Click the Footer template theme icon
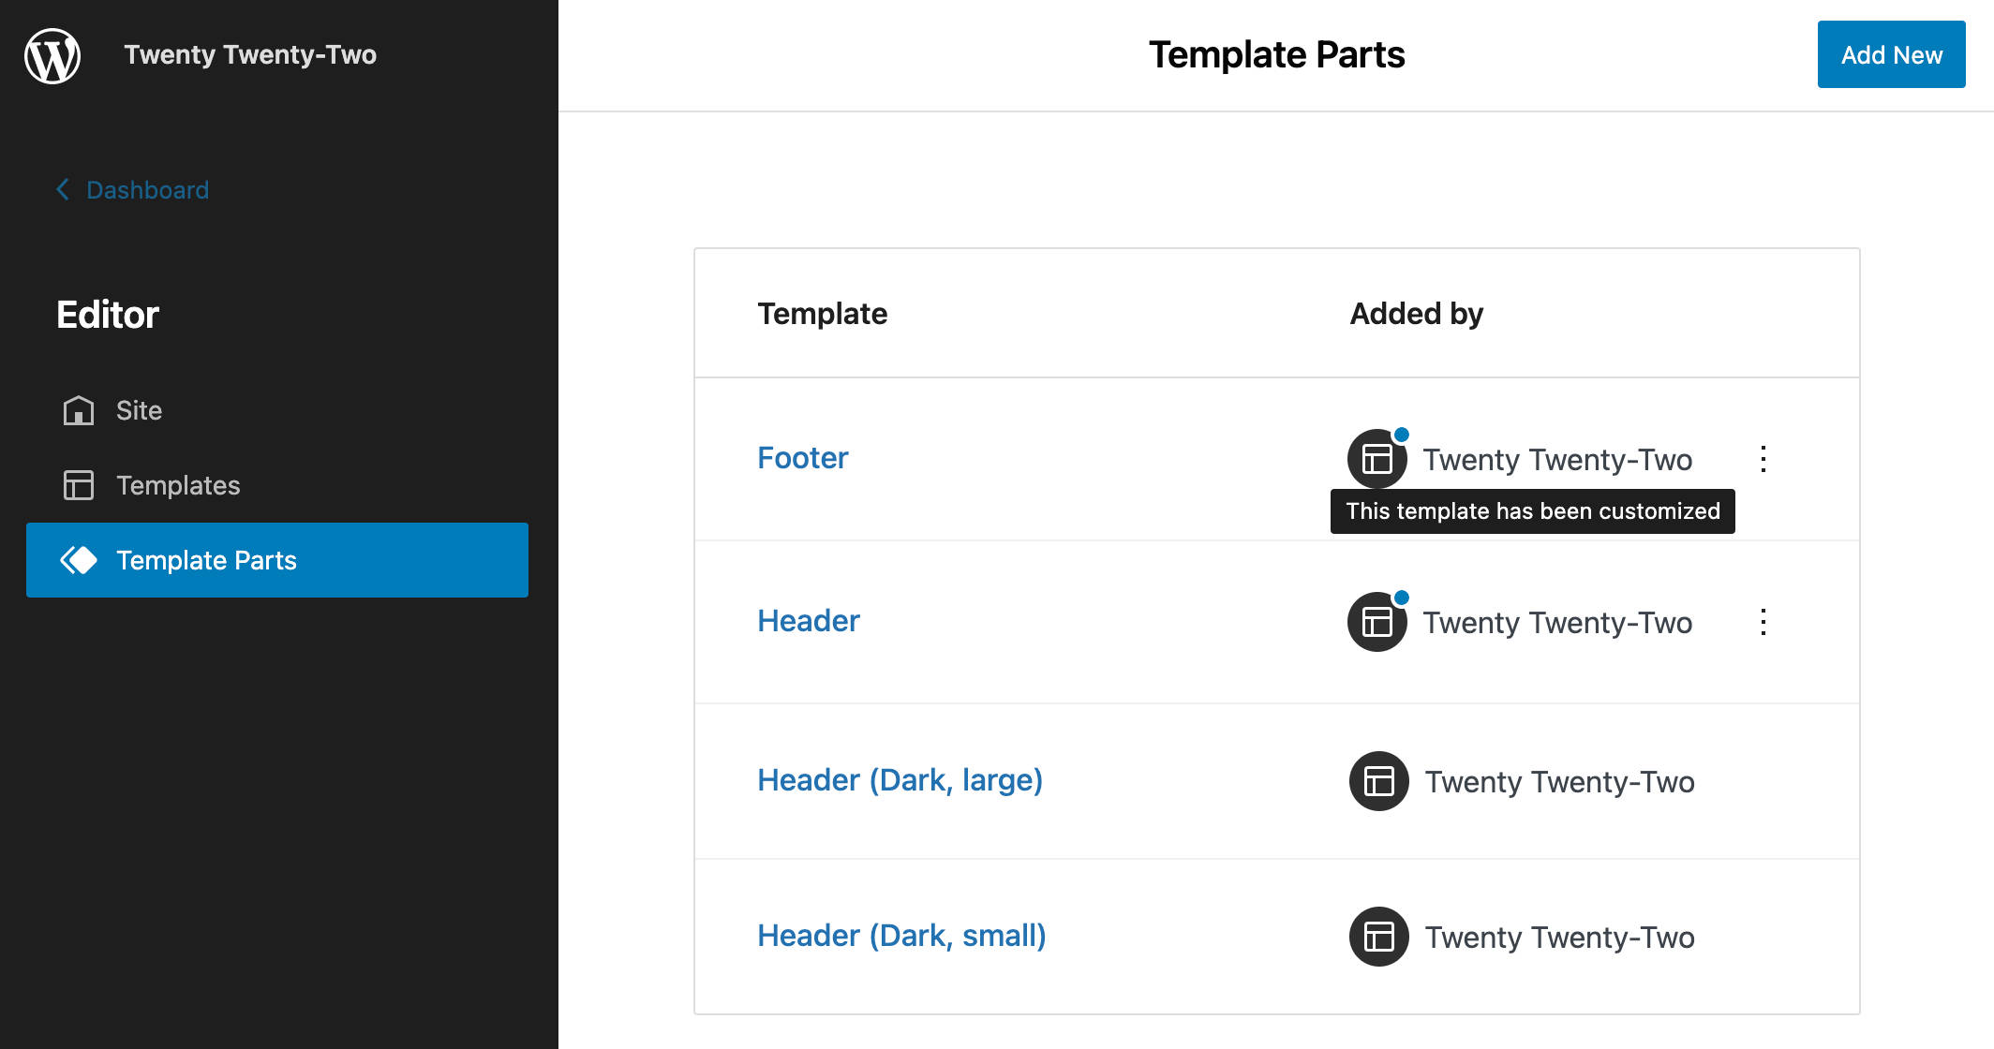Image resolution: width=1994 pixels, height=1049 pixels. pyautogui.click(x=1376, y=457)
